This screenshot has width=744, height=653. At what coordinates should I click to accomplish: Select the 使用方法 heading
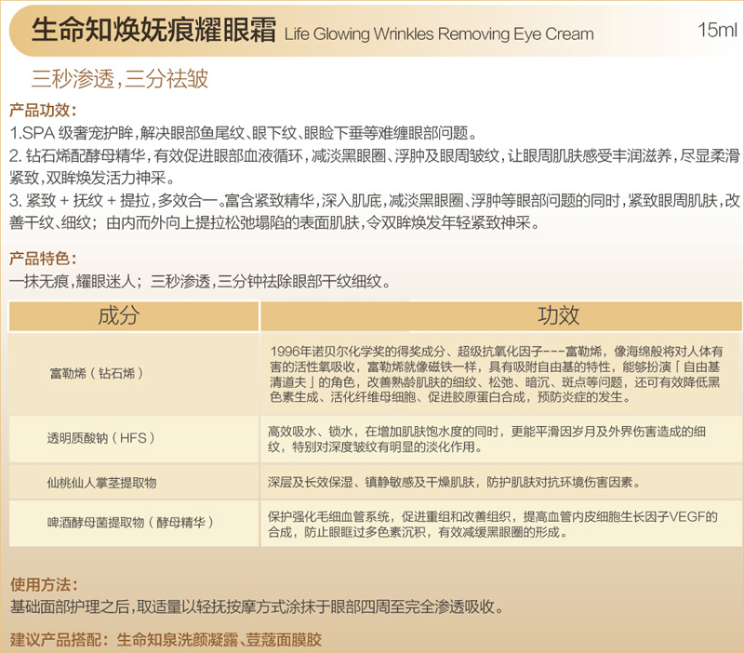click(43, 585)
